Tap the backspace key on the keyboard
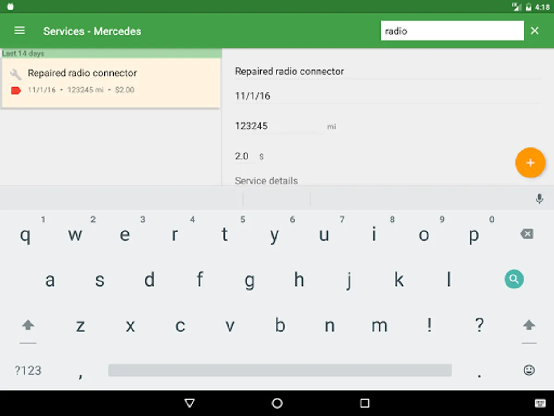This screenshot has height=416, width=554. point(527,234)
